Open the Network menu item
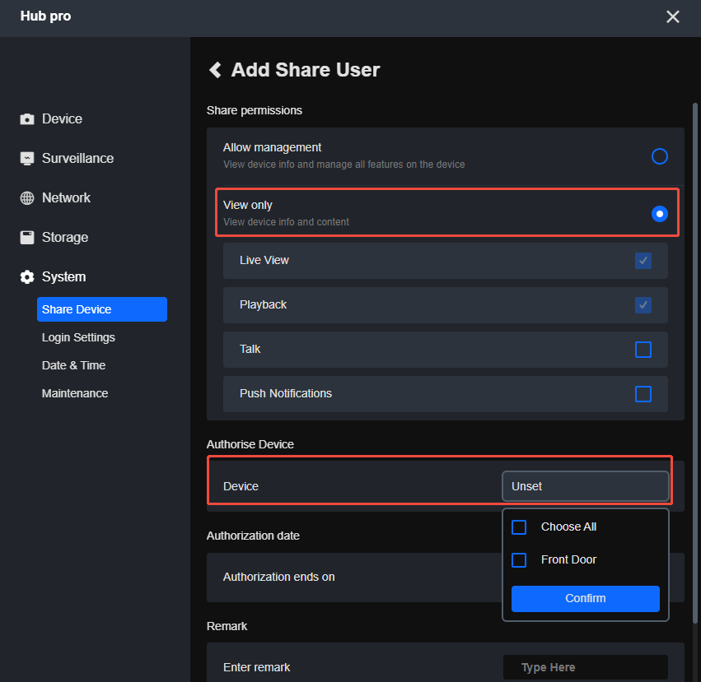The width and height of the screenshot is (701, 682). (66, 198)
